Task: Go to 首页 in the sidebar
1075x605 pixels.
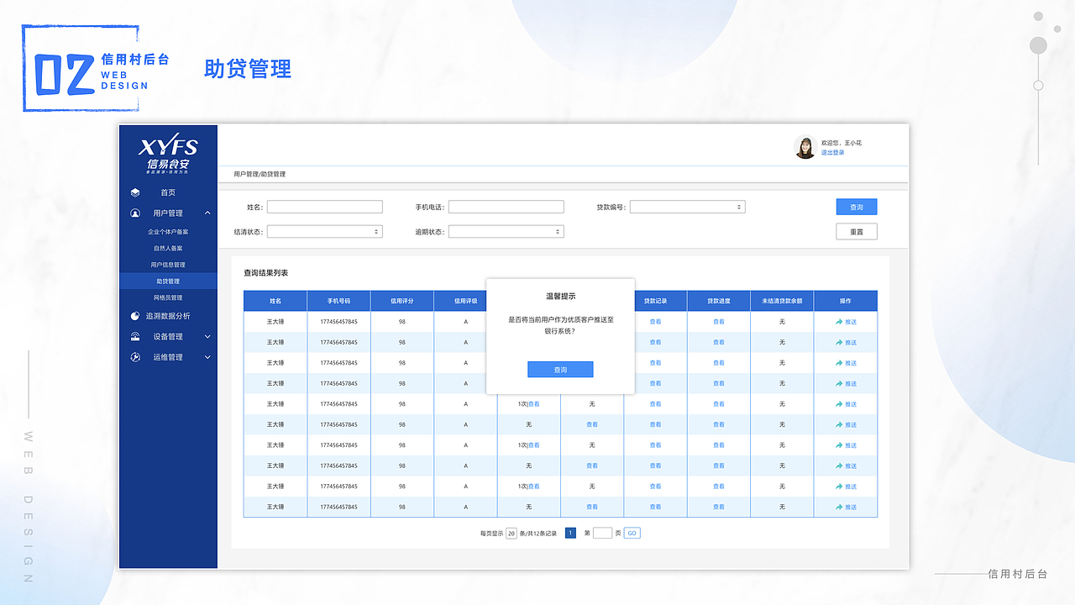Action: pyautogui.click(x=168, y=192)
